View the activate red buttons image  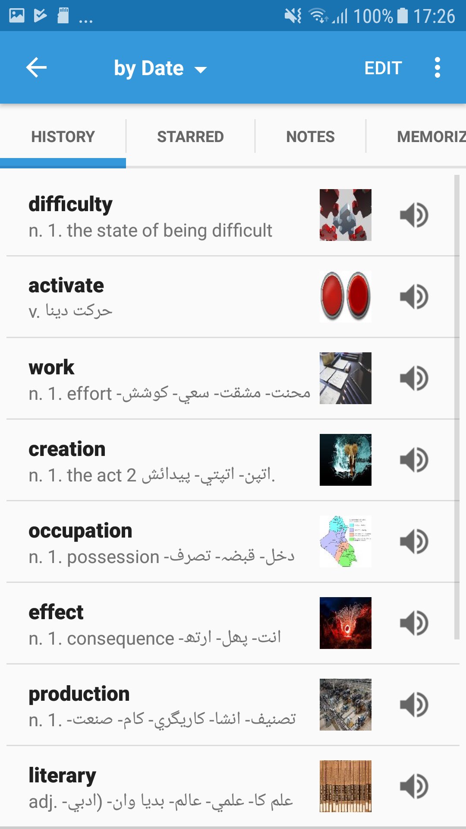tap(345, 297)
